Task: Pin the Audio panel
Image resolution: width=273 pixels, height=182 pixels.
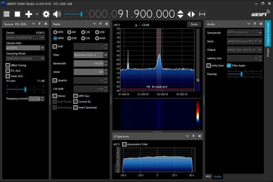Action: click(255, 24)
